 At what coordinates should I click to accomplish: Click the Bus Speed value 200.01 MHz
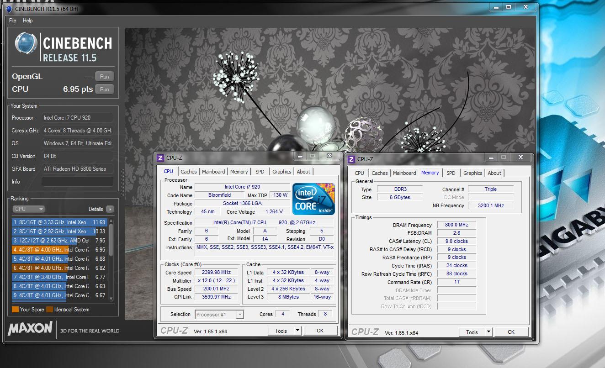216,289
